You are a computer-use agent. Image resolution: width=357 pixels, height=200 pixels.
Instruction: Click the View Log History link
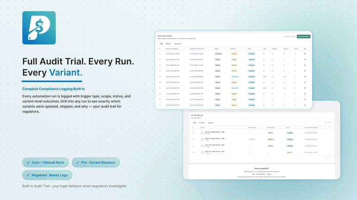coord(196,118)
